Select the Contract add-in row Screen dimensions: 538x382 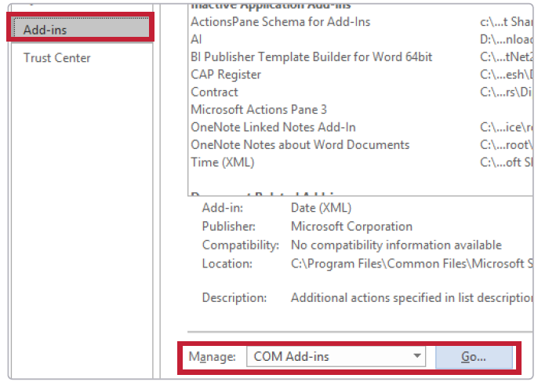(214, 92)
